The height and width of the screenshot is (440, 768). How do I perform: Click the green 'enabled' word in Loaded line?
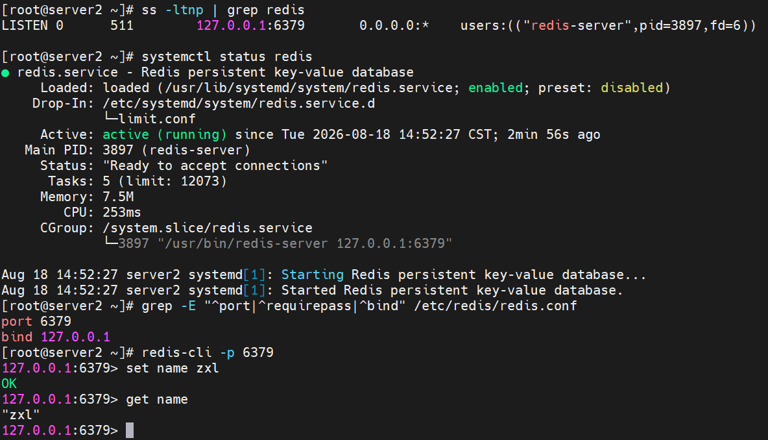click(x=496, y=88)
